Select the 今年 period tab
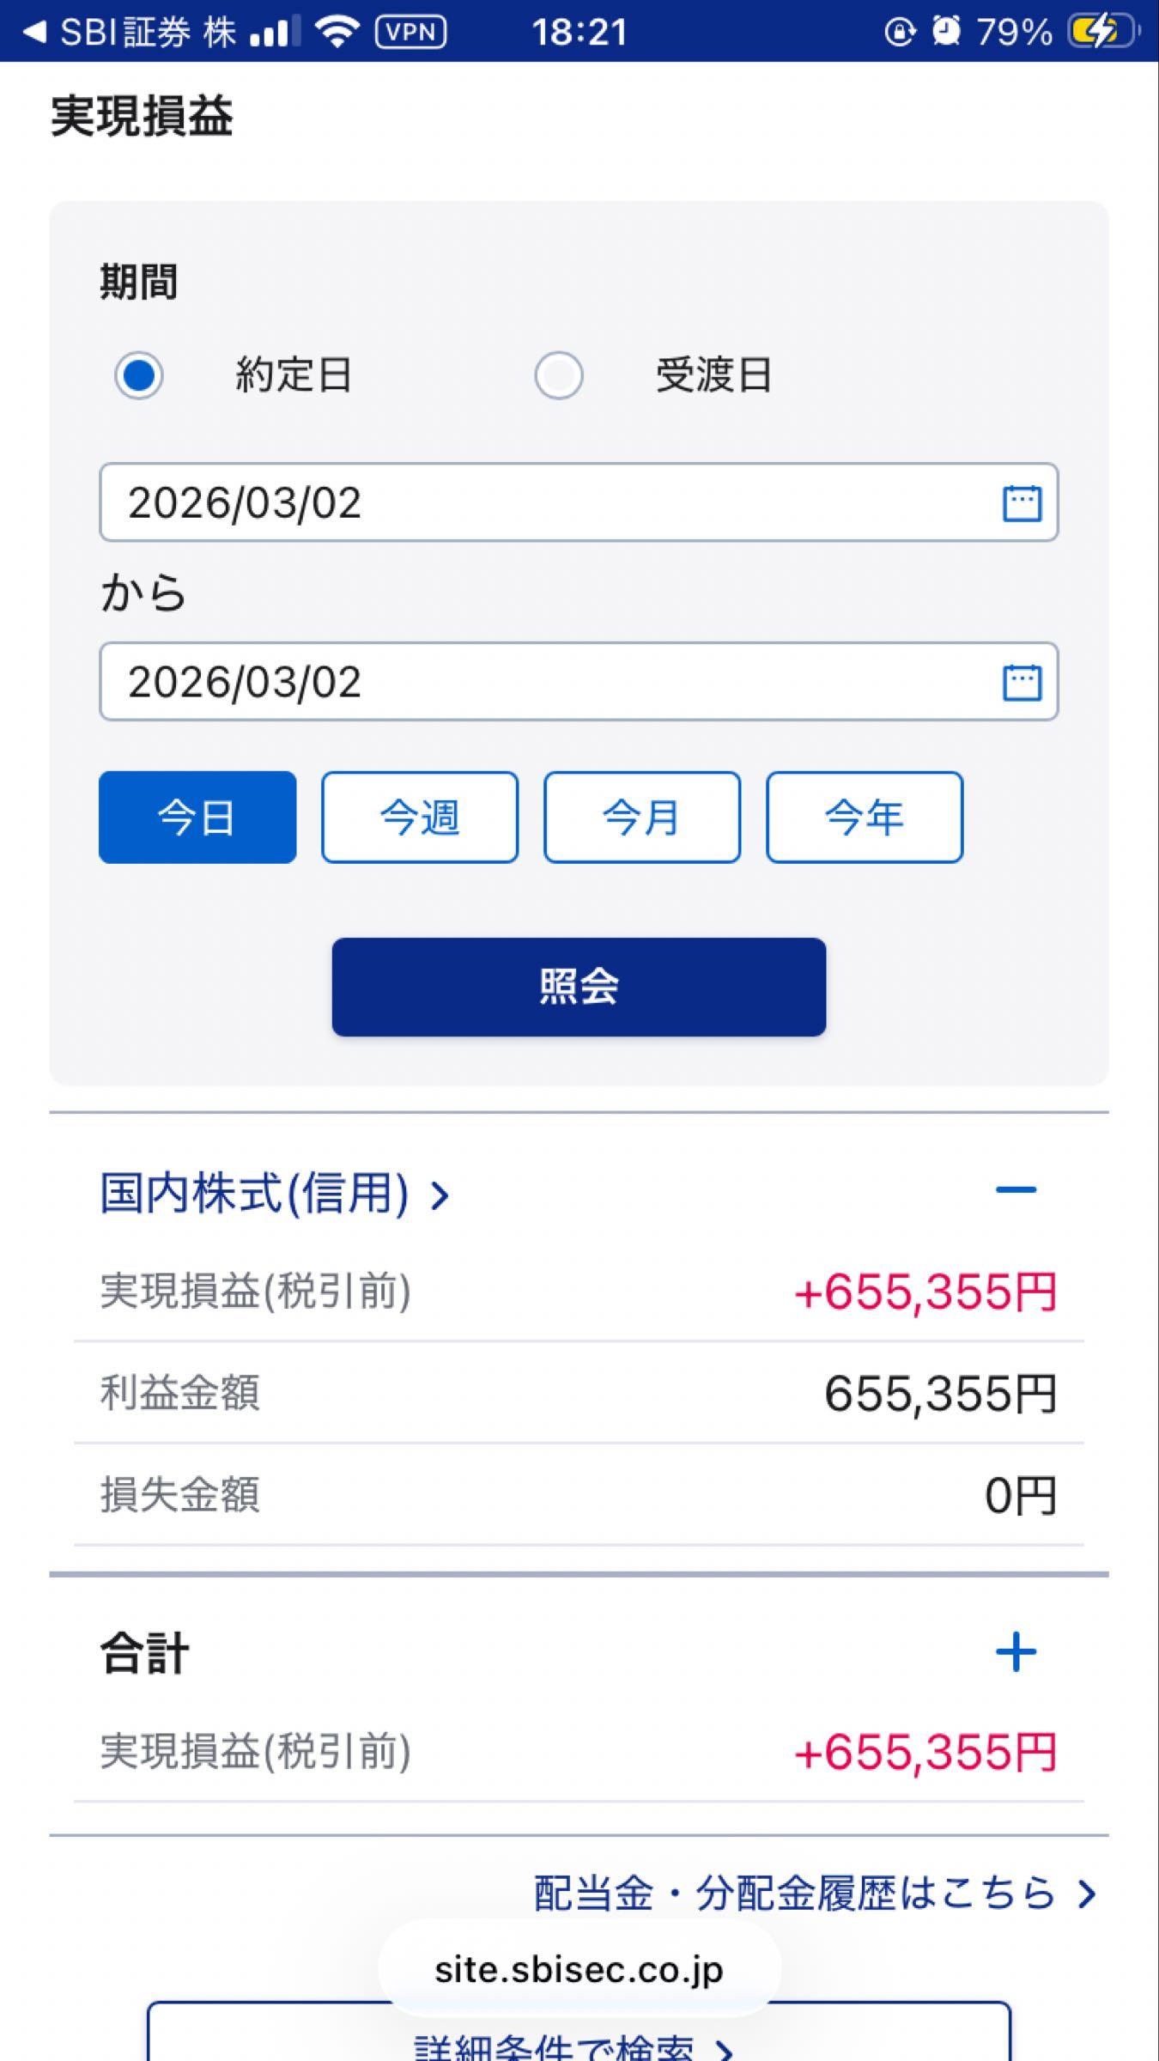The width and height of the screenshot is (1159, 2061). point(865,817)
